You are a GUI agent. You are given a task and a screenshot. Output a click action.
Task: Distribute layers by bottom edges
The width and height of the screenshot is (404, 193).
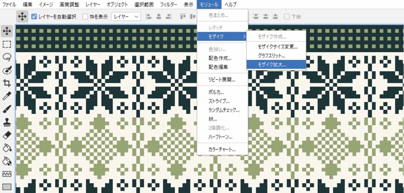[x=276, y=17]
